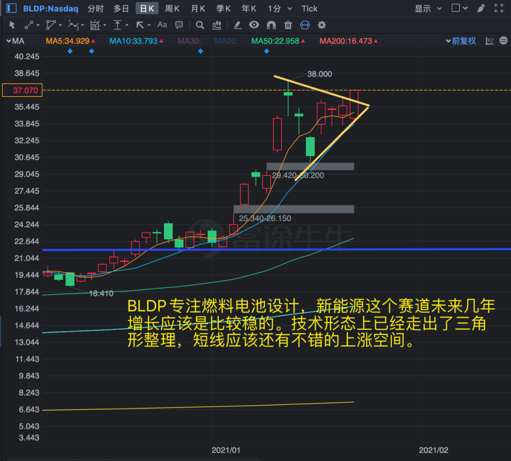Select the measurement ruler tool
Image resolution: width=511 pixels, height=461 pixels.
pos(95,25)
